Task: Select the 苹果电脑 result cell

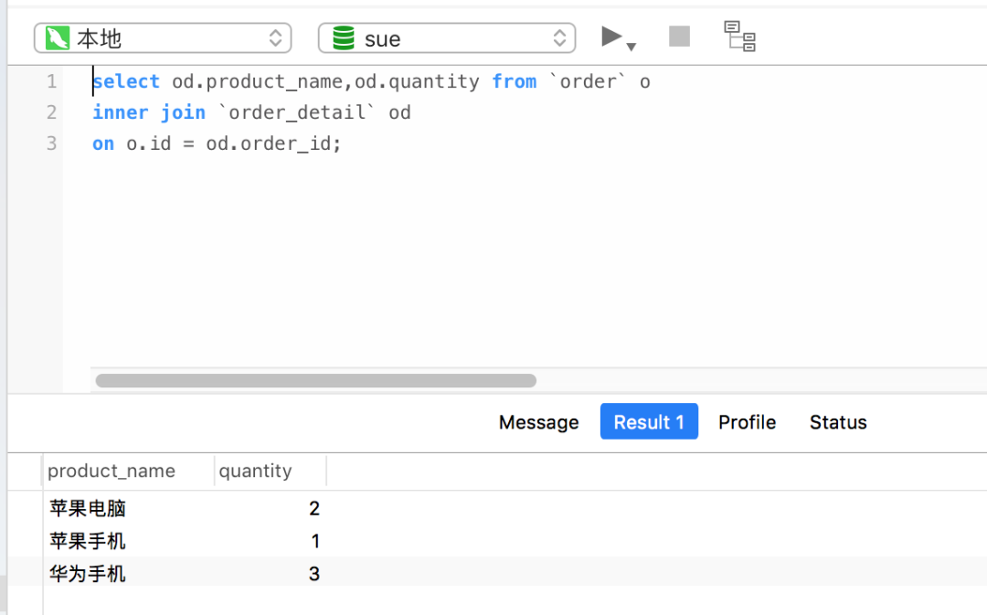Action: pos(87,508)
